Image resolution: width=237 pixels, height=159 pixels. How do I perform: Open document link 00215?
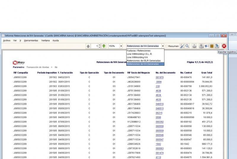point(159,113)
